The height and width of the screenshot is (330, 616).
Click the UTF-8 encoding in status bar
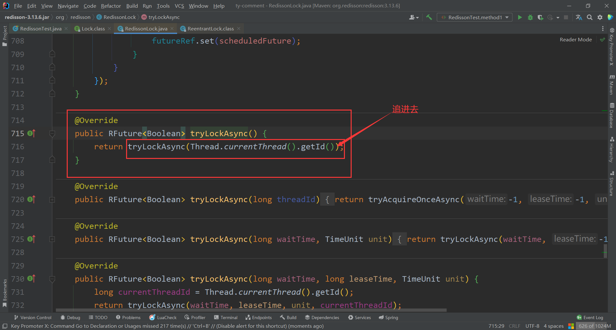tap(532, 326)
